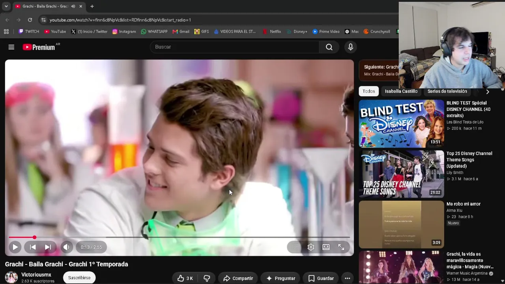Open Top 25 Disney Channel Theme Songs thumbnail
The width and height of the screenshot is (505, 284).
[x=401, y=174]
